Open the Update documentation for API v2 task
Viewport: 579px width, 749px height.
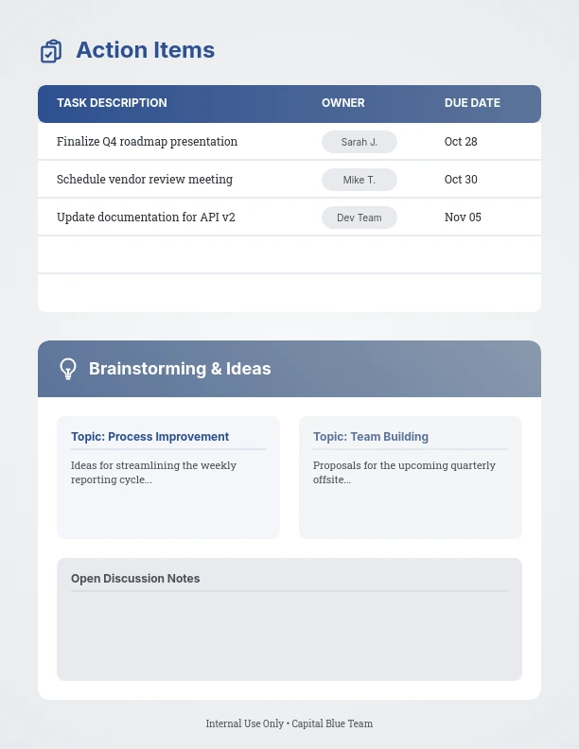point(146,218)
